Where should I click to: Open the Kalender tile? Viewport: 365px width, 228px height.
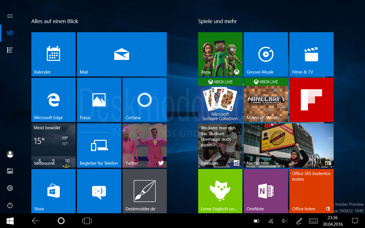pos(53,54)
